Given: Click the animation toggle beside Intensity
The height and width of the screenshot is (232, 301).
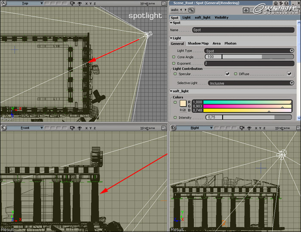Looking at the screenshot, I should point(175,117).
